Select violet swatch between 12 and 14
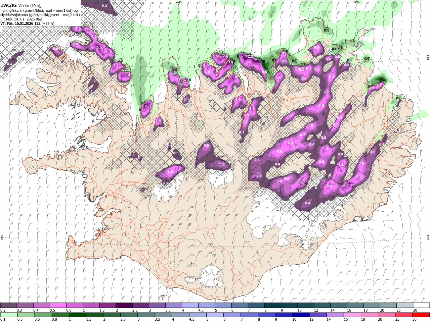The width and height of the screenshot is (430, 322). coord(318,315)
